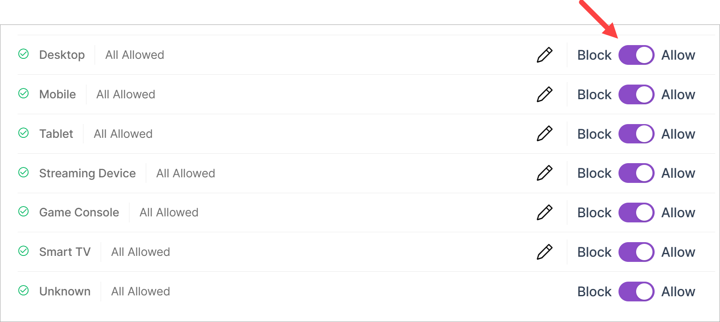Toggle the Unknown device switch
This screenshot has width=720, height=322.
pyautogui.click(x=636, y=292)
